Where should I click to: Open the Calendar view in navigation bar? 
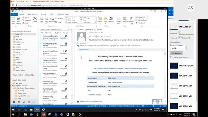tap(19, 102)
